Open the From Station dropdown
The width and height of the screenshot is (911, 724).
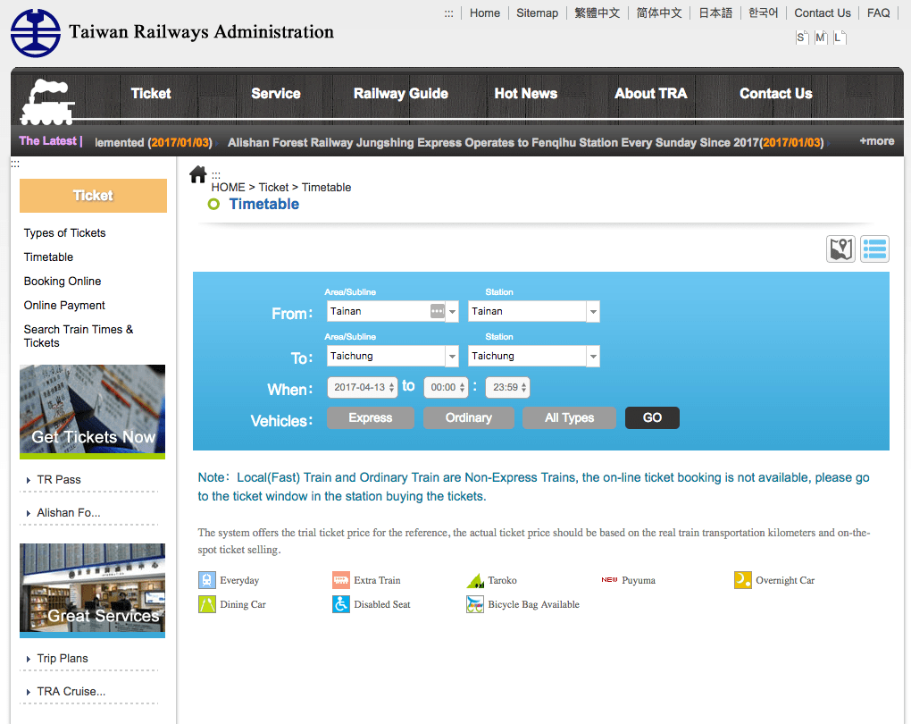click(x=533, y=311)
